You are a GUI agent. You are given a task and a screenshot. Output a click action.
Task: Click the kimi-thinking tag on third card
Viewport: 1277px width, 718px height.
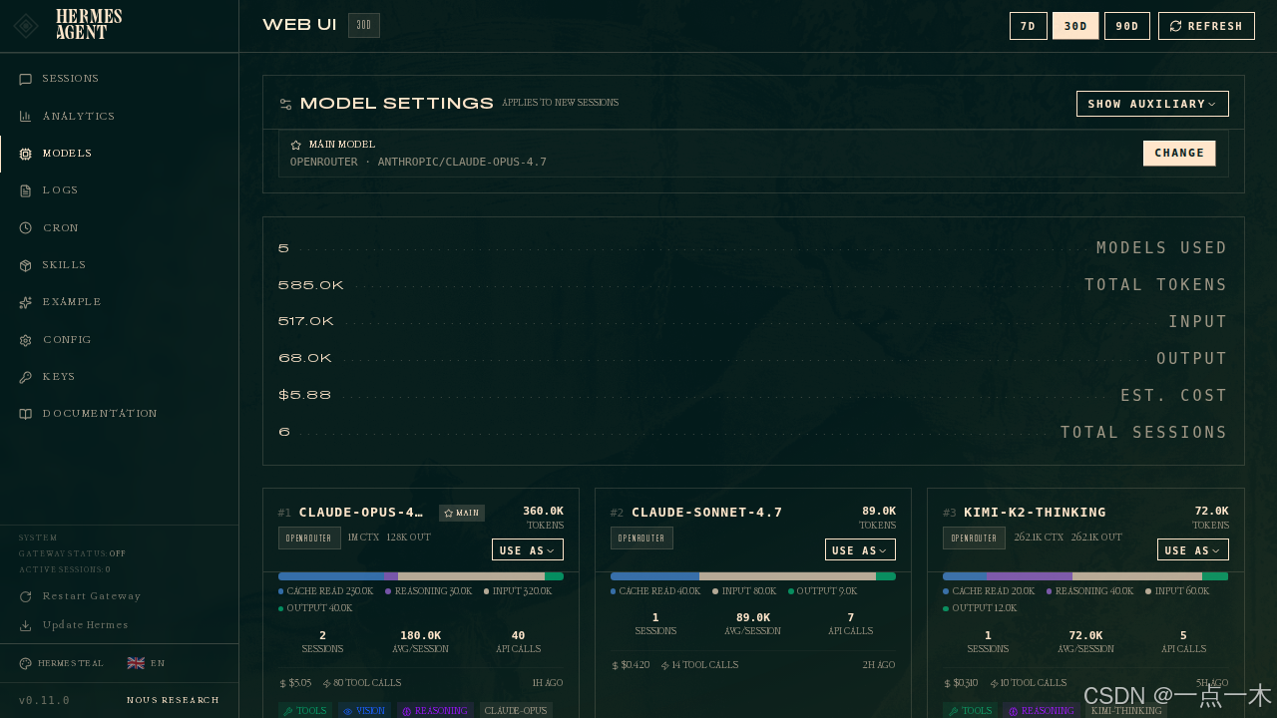(x=1125, y=711)
